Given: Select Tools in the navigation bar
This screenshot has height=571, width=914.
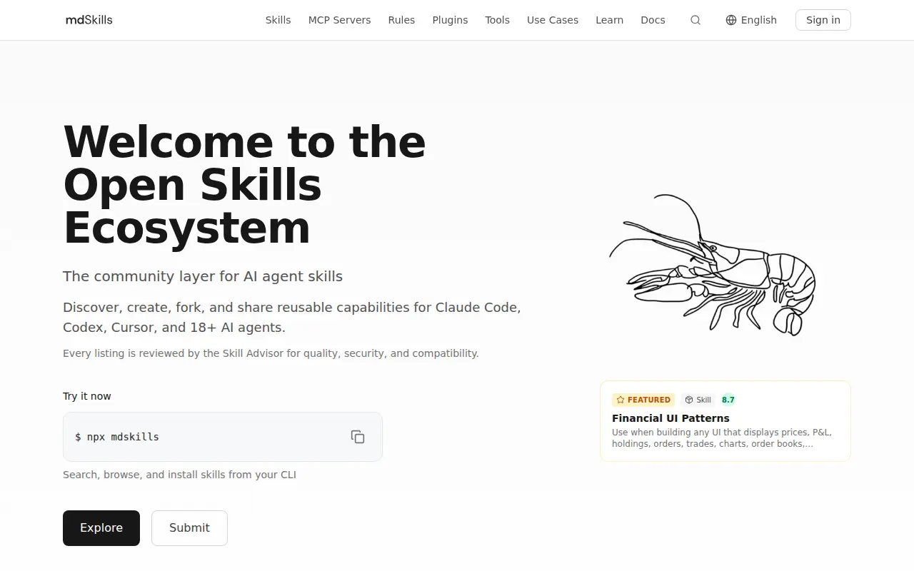Looking at the screenshot, I should (497, 20).
